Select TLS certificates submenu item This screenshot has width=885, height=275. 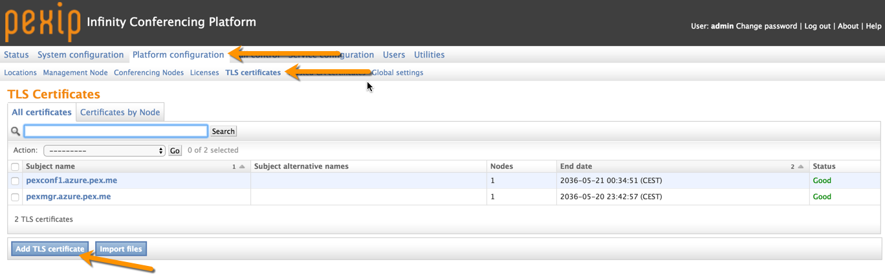253,72
